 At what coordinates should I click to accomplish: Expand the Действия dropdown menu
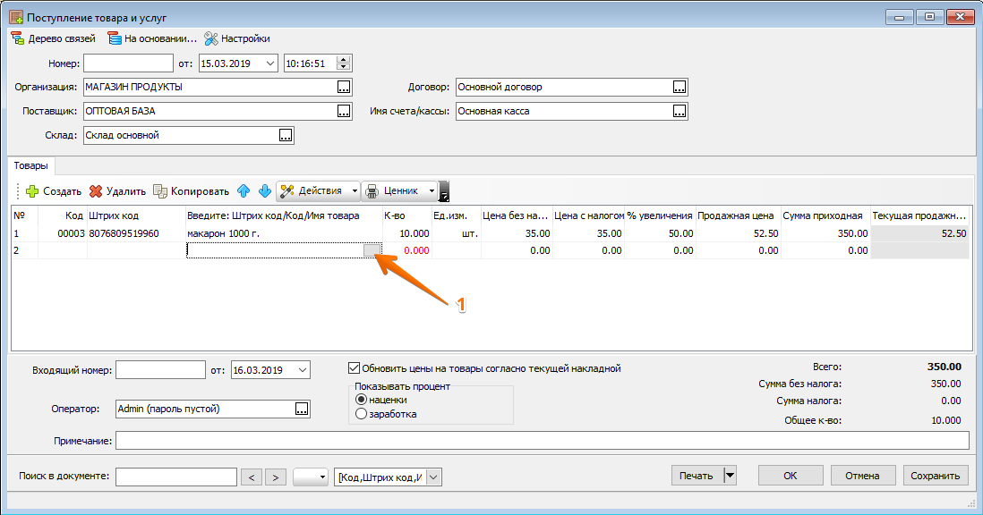pos(355,190)
